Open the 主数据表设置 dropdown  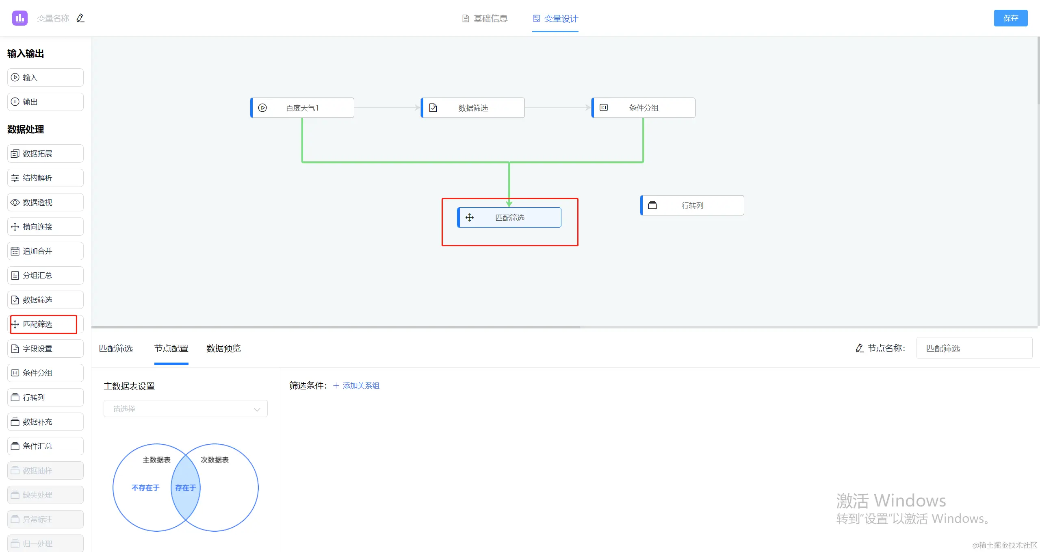click(x=185, y=409)
